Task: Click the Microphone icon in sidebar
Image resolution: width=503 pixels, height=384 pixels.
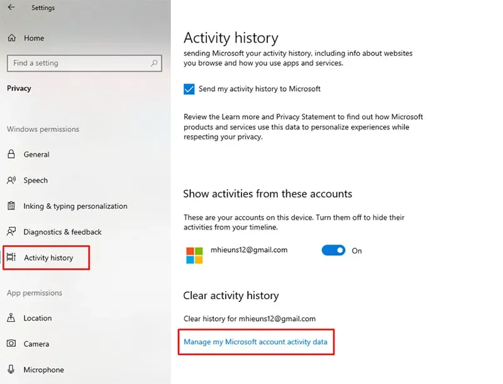Action: 11,370
